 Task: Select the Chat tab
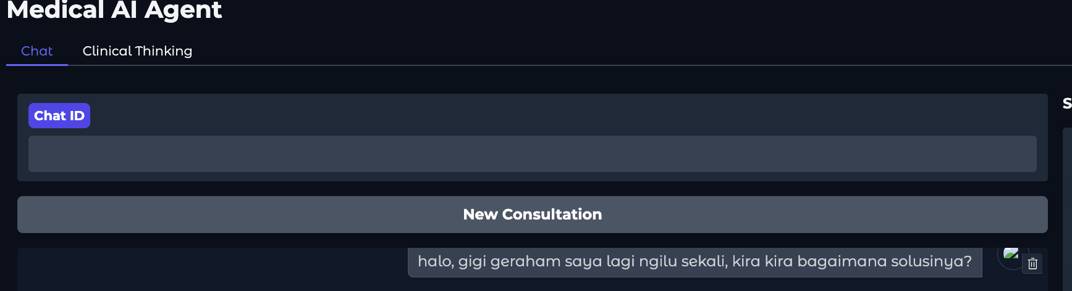(37, 51)
